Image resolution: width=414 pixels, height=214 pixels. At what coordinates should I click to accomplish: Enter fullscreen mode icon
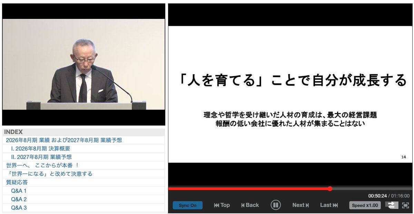tap(405, 205)
